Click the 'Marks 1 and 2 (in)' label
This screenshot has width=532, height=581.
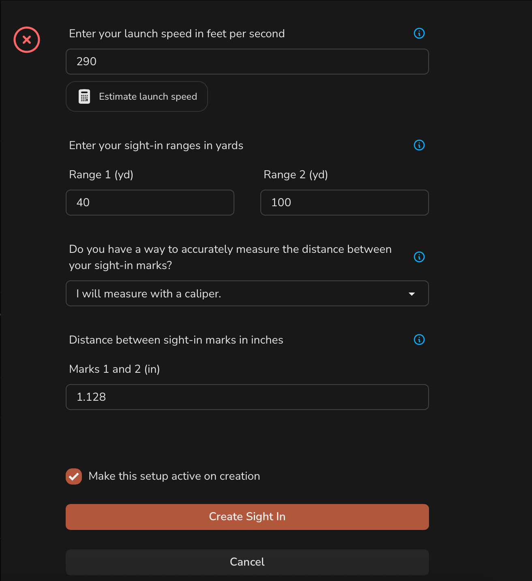click(114, 369)
